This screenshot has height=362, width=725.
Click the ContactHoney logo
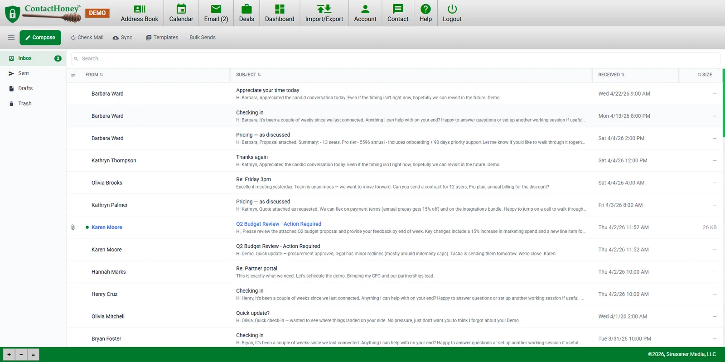(x=43, y=14)
